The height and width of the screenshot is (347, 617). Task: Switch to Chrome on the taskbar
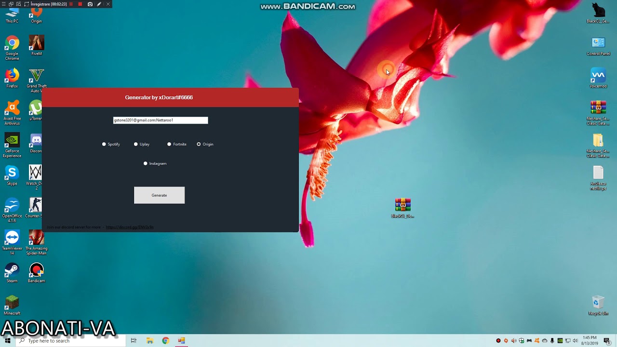[165, 341]
